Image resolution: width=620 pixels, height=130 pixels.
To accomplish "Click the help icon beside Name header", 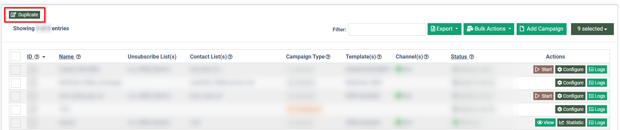I will point(78,57).
